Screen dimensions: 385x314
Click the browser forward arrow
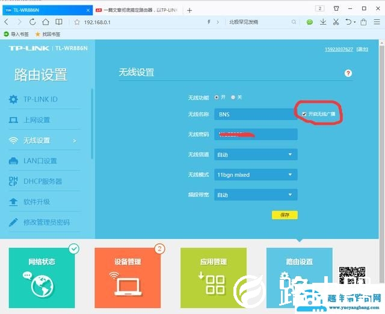(19, 22)
